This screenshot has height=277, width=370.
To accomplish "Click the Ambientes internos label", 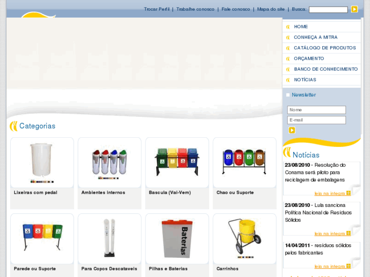I will coord(103,193).
